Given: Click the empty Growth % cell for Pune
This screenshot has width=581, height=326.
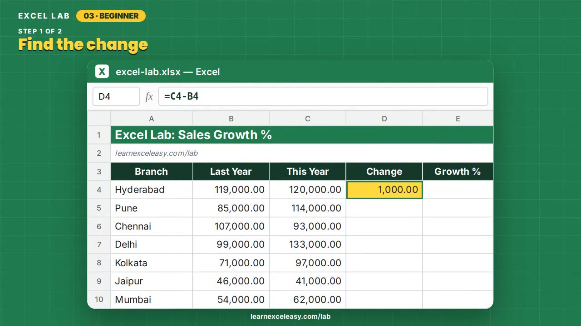Looking at the screenshot, I should 458,208.
